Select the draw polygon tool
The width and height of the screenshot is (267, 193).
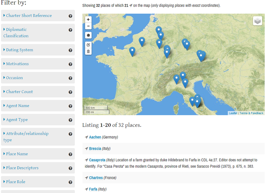coord(88,35)
